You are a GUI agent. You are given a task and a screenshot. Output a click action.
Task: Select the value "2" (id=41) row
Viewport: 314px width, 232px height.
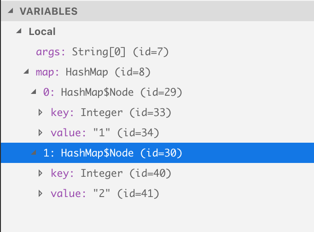coord(105,194)
